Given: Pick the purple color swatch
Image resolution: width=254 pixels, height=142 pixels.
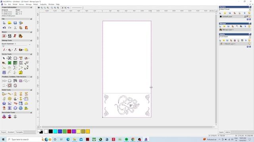Looking at the screenshot, I should click(x=74, y=131).
